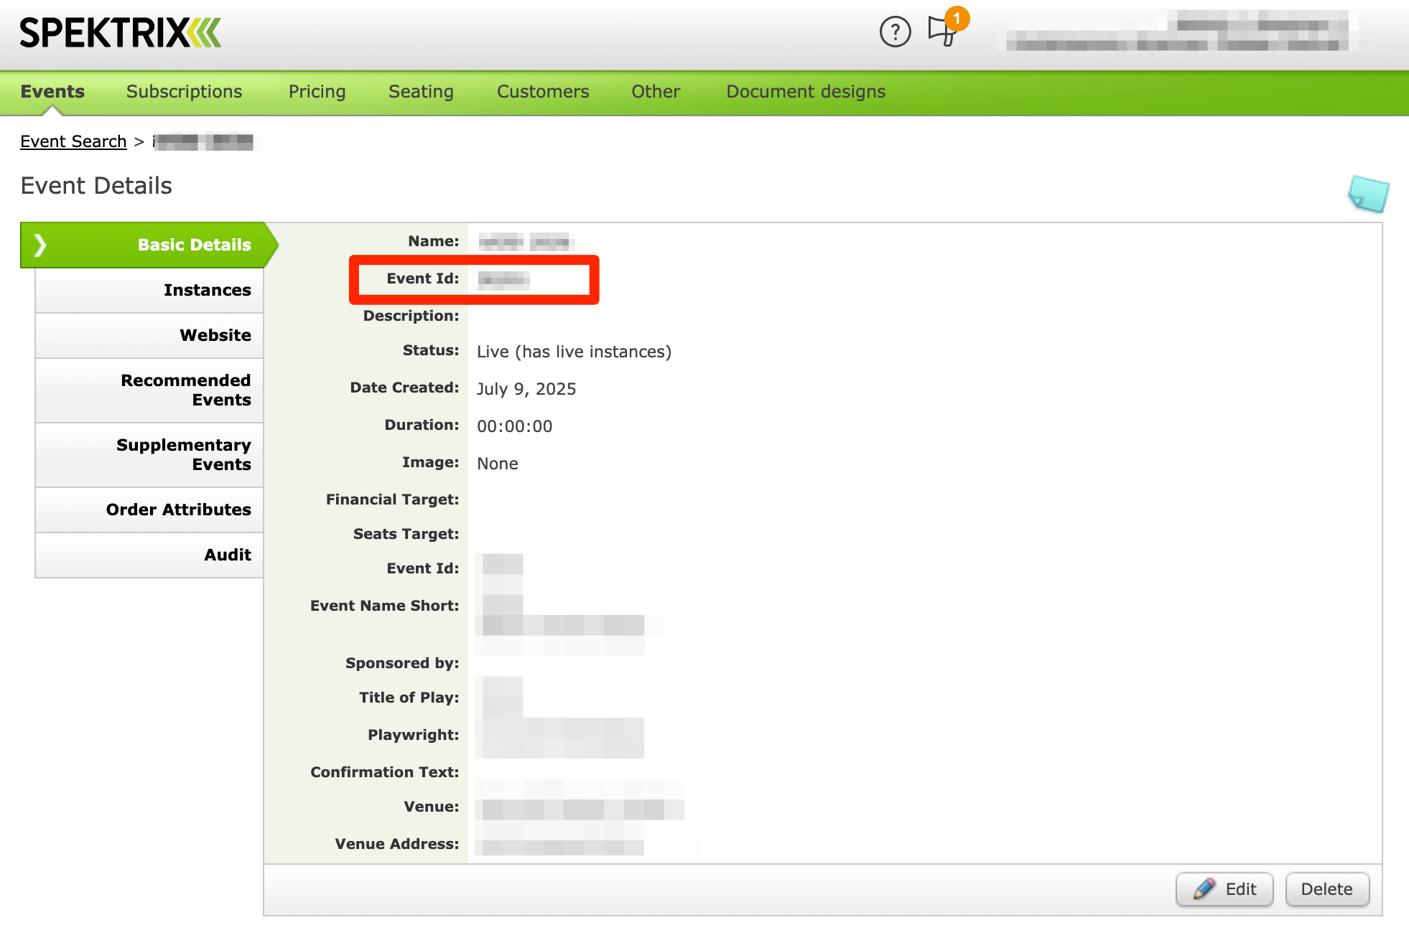The width and height of the screenshot is (1409, 943).
Task: Click the orange notification badge
Action: [x=957, y=19]
